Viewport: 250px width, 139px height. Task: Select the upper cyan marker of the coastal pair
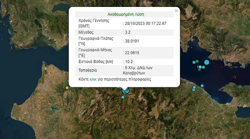coord(194,87)
